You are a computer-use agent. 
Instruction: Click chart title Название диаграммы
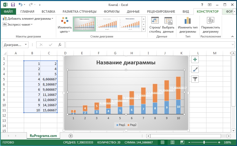pos(126,63)
